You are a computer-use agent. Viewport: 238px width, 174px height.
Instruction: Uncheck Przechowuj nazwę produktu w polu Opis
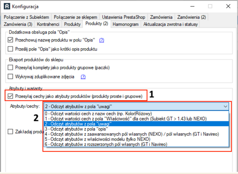10,40
